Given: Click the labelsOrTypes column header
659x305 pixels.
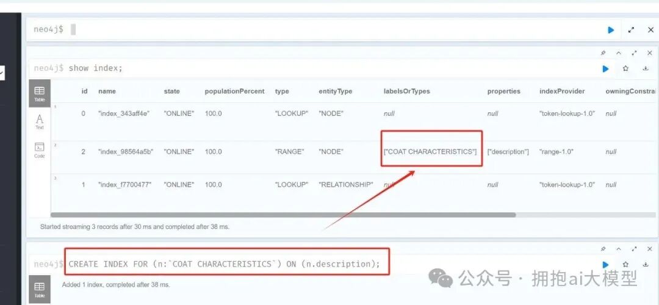Looking at the screenshot, I should pos(406,91).
